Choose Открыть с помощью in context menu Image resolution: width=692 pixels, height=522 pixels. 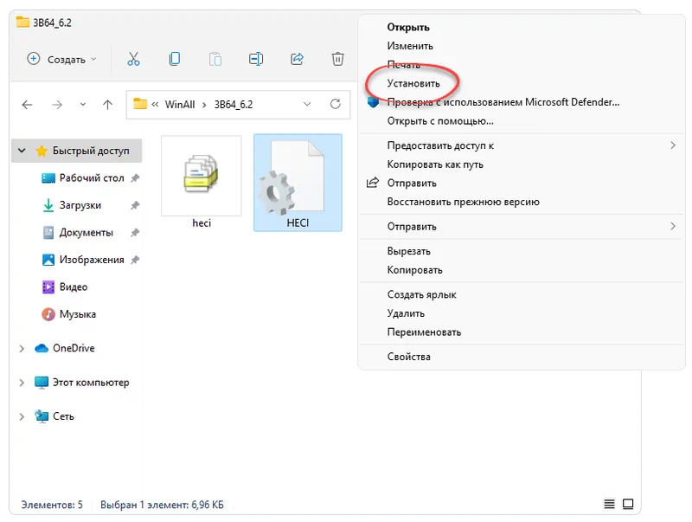pos(440,121)
